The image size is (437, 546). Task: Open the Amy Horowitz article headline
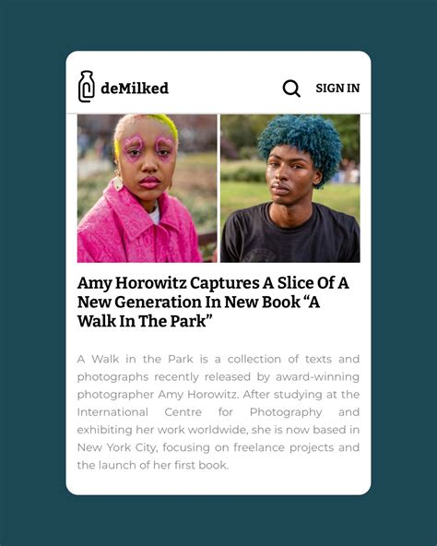(x=213, y=302)
